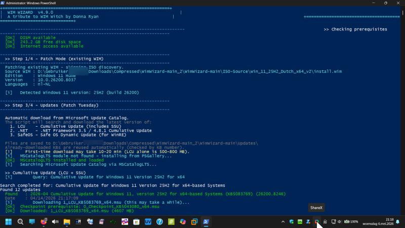Open the green dotted taskbar icon
The height and width of the screenshot is (228, 405).
pos(113,222)
